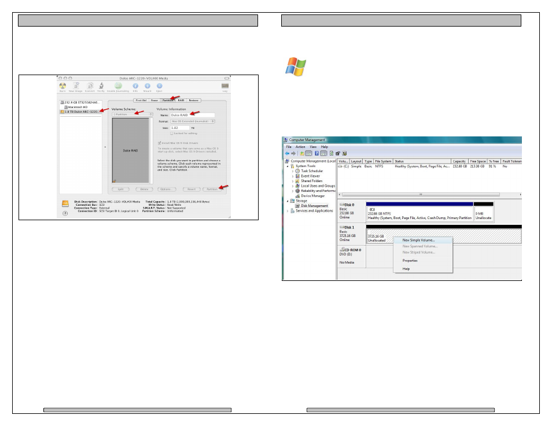Click the Status column header
The height and width of the screenshot is (426, 552).
click(422, 161)
